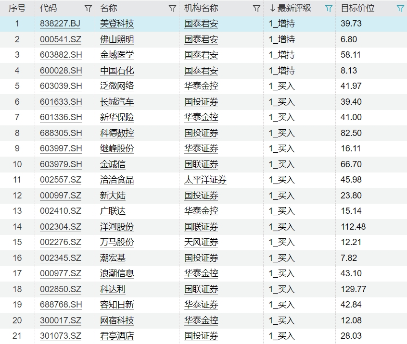
Task: Open the filter icon in 名称 column header
Action: click(172, 8)
